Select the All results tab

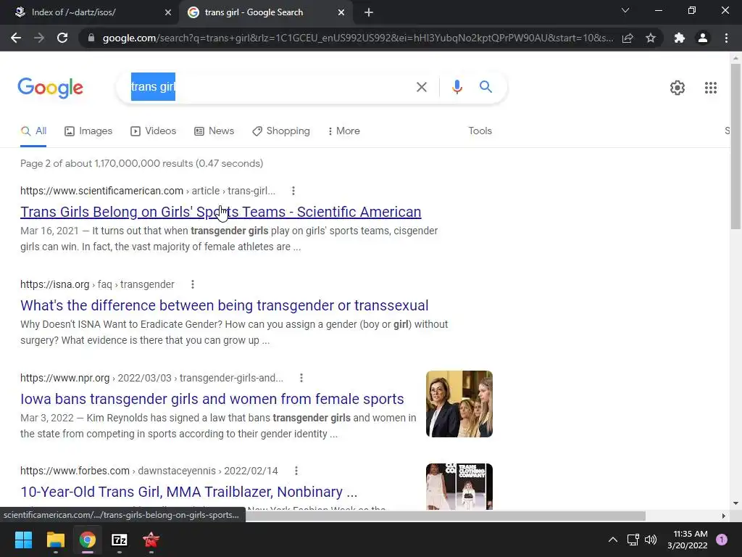[33, 131]
